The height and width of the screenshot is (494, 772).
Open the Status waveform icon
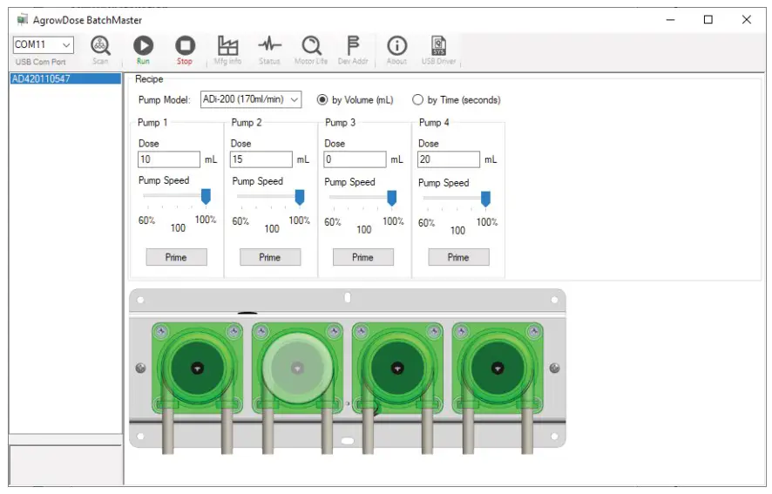[x=269, y=46]
